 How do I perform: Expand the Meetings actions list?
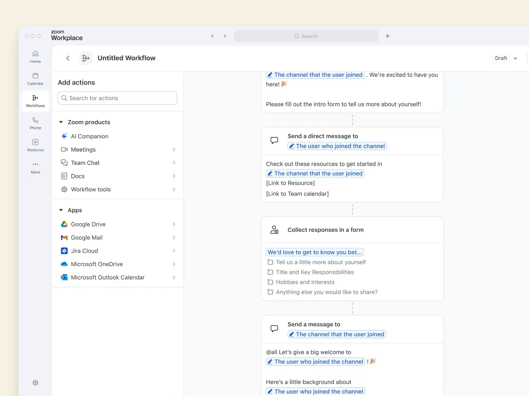(174, 150)
